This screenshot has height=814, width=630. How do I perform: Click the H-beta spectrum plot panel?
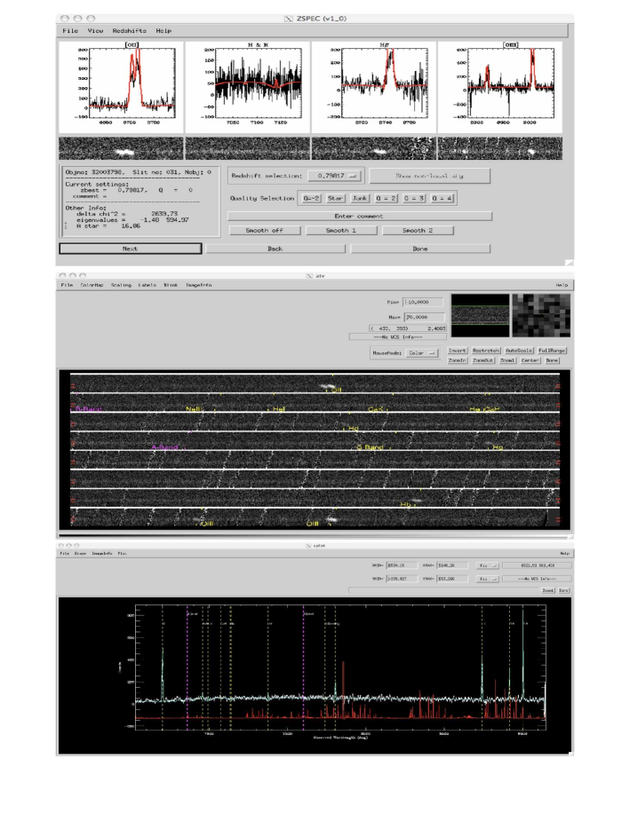[374, 87]
